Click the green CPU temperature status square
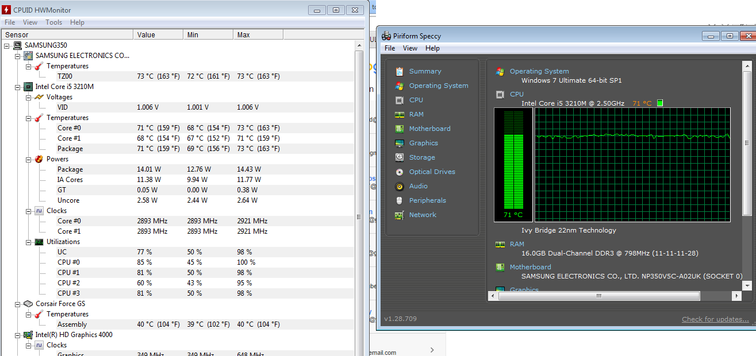 (x=660, y=103)
